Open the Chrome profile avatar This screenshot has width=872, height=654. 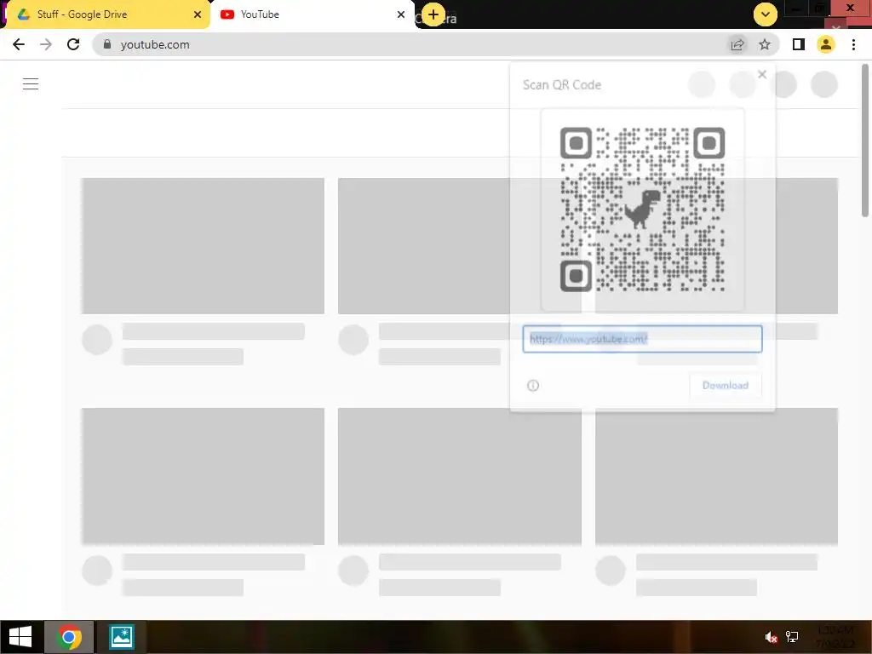coord(826,44)
